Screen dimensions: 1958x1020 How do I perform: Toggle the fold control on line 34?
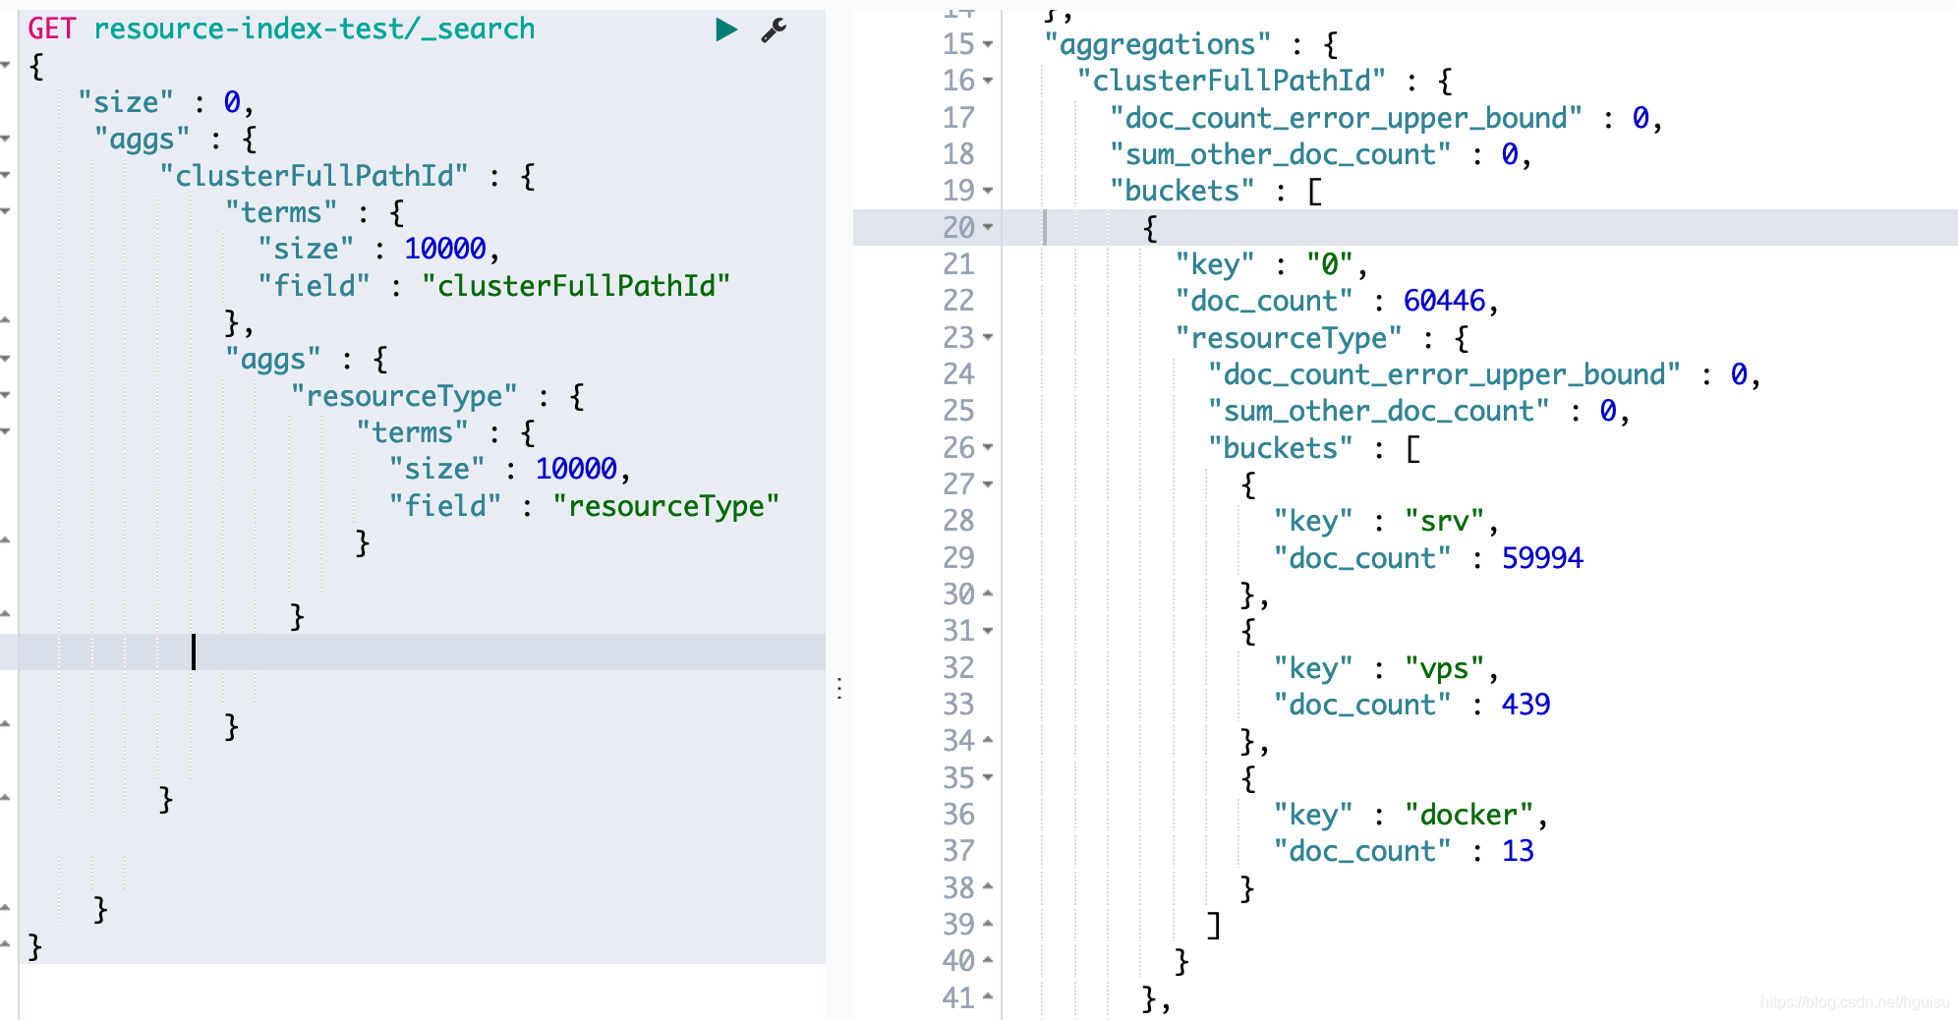(988, 740)
